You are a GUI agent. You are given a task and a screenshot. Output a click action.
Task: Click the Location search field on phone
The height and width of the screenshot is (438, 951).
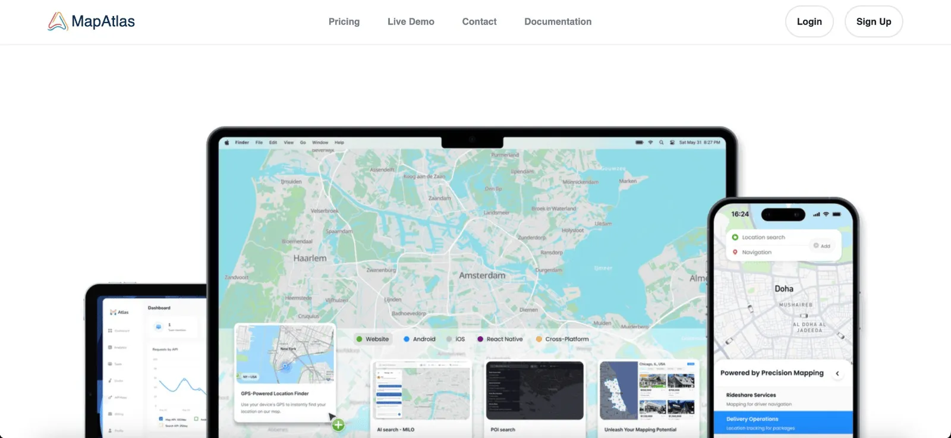point(763,238)
